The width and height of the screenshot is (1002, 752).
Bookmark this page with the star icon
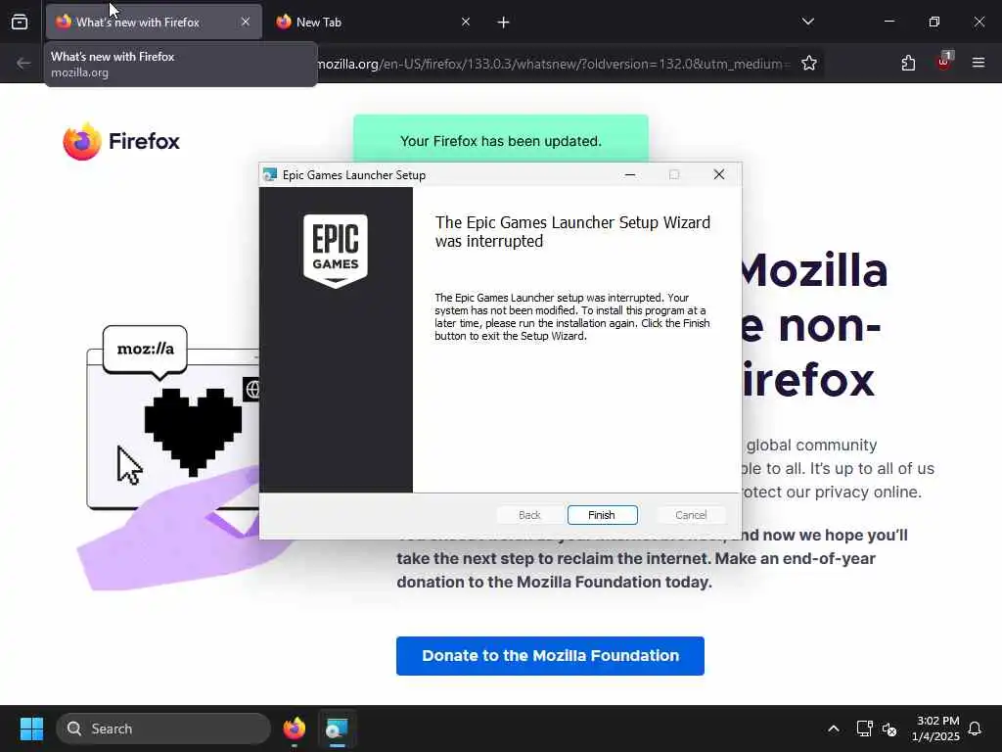809,64
